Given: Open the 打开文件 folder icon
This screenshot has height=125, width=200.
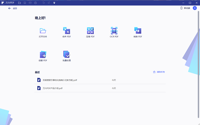Looking at the screenshot, I should click(43, 31).
